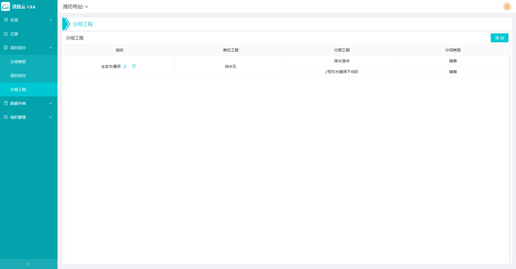
Task: Click the 组名 column header
Action: pyautogui.click(x=119, y=50)
